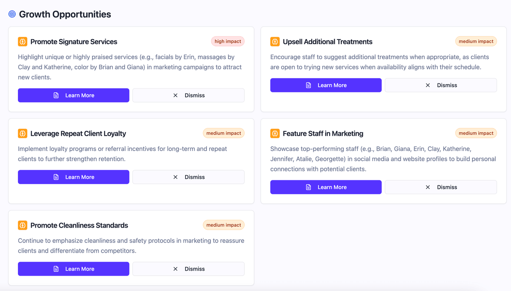Learn more about Promote Signature Services
511x291 pixels.
[74, 95]
